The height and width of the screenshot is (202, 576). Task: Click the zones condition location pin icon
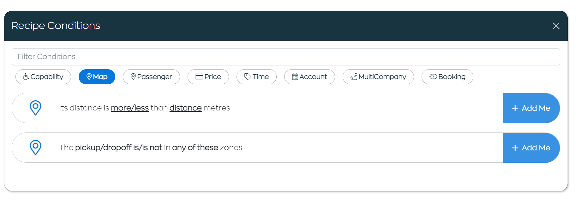pyautogui.click(x=35, y=148)
